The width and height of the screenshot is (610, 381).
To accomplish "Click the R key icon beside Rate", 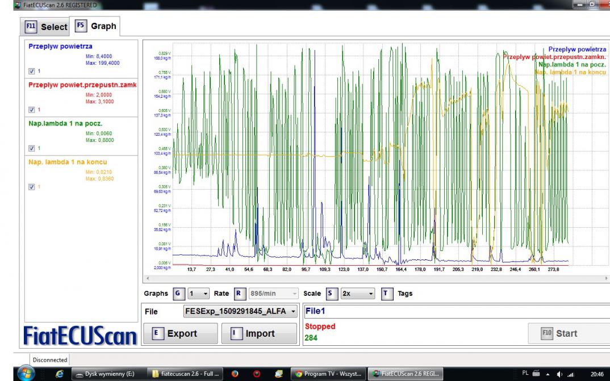I will 239,294.
